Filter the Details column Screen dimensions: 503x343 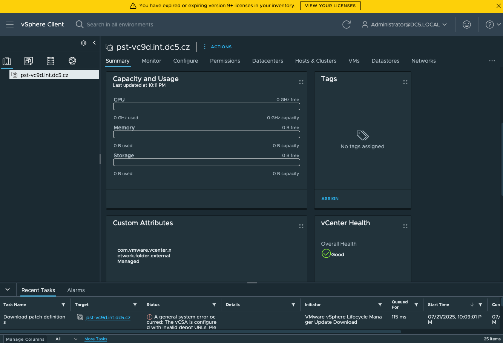pyautogui.click(x=293, y=305)
